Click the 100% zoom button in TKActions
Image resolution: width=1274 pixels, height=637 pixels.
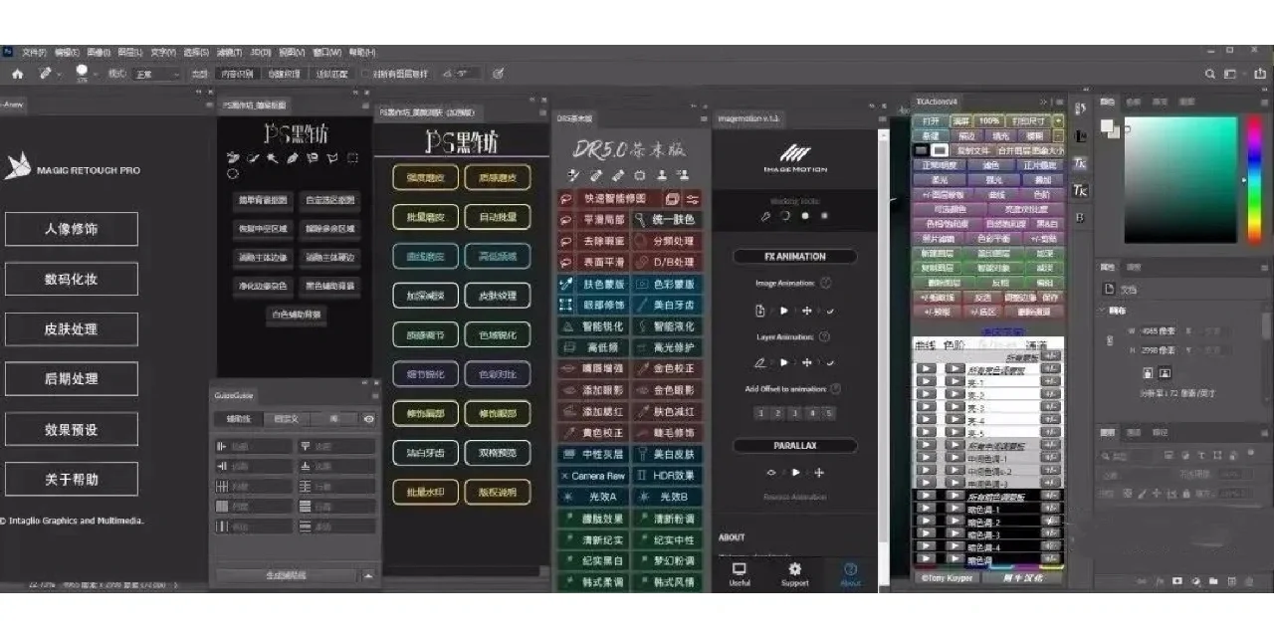point(989,120)
